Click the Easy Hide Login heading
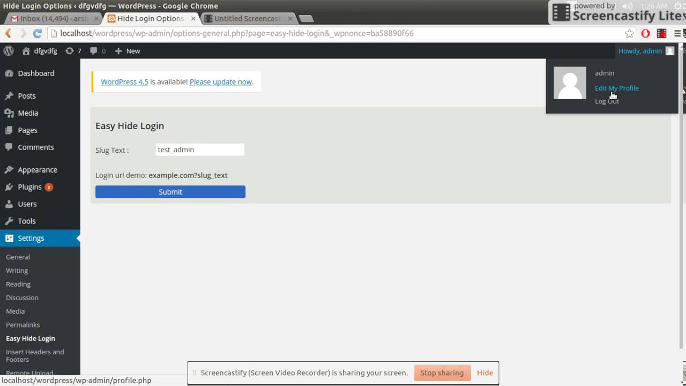The width and height of the screenshot is (686, 386). [x=130, y=126]
